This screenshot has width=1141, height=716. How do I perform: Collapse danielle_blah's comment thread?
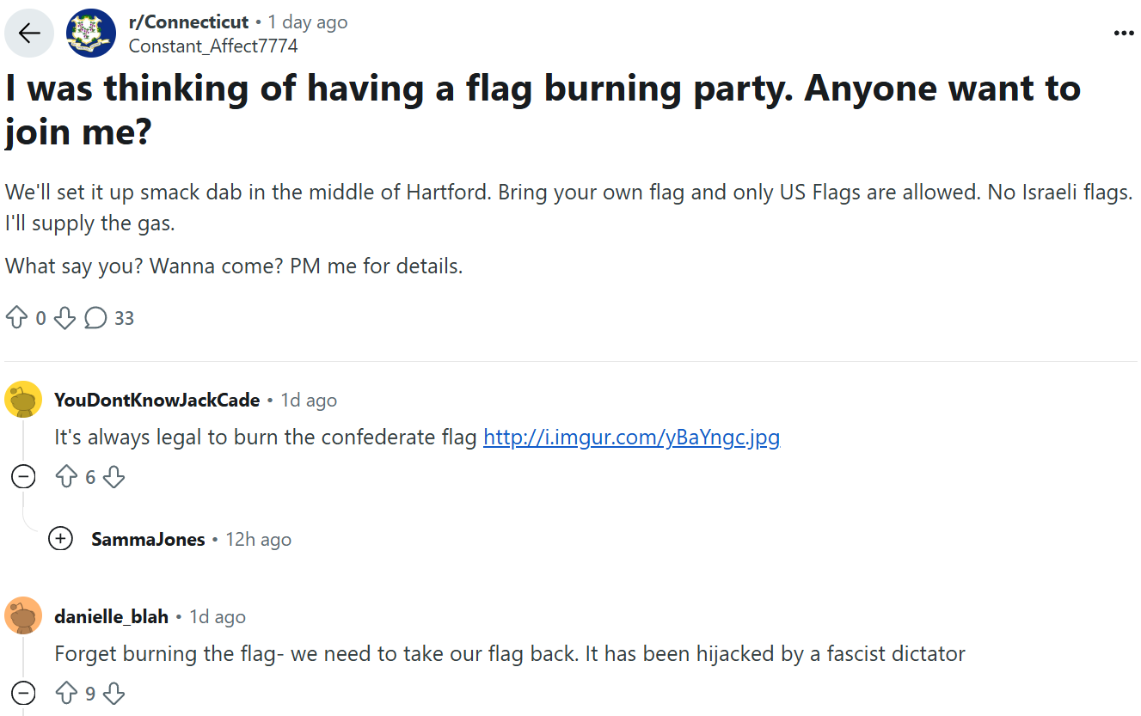[23, 693]
